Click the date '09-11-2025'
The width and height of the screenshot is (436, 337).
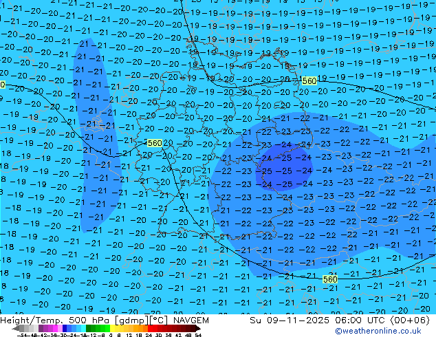[x=298, y=320]
